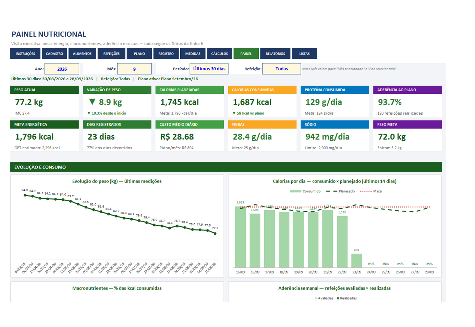This screenshot has height=327, width=475.
Task: Open the CÁLCULOS navigation tab
Action: point(220,54)
